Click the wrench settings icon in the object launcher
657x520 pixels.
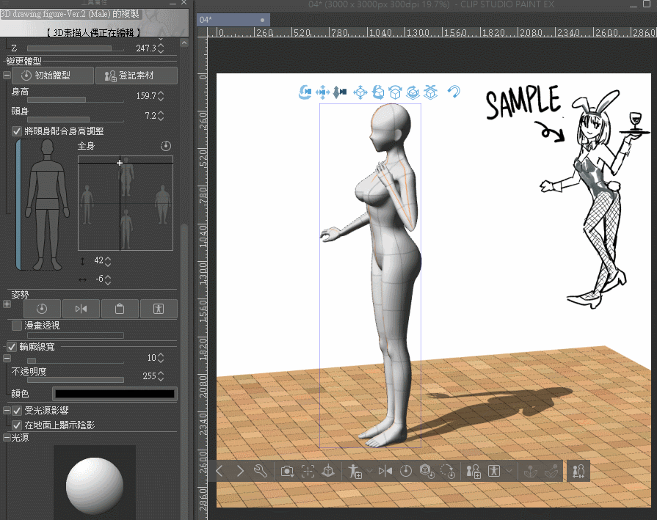(260, 472)
